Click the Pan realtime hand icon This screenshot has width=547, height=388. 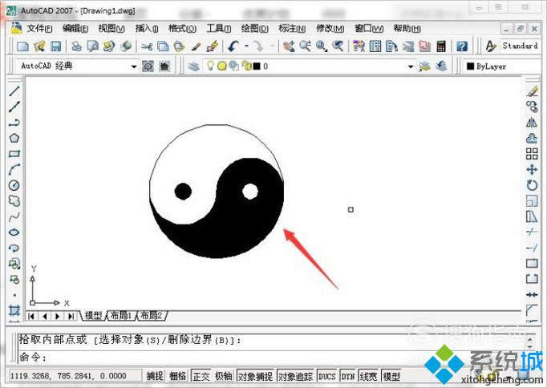[289, 46]
